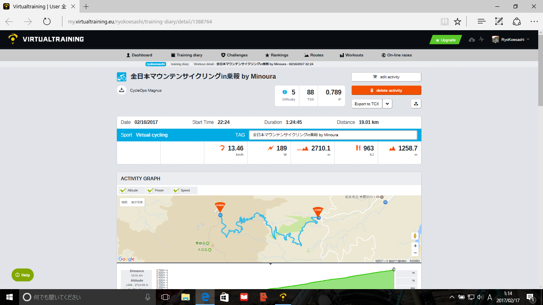The image size is (543, 305).
Task: Click the RyoKoesashi profile avatar
Action: point(495,40)
